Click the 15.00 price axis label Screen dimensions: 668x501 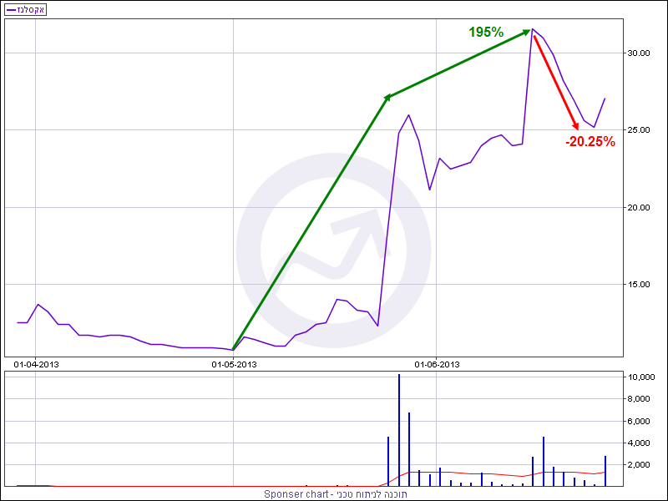click(639, 285)
